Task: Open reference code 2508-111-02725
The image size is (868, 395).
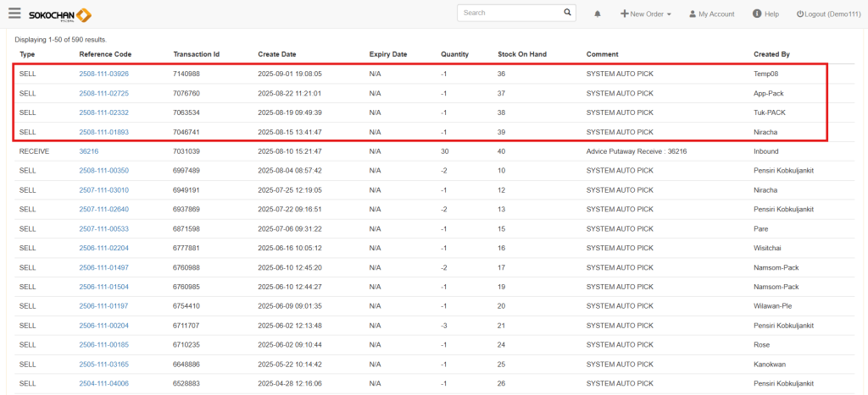Action: point(103,93)
